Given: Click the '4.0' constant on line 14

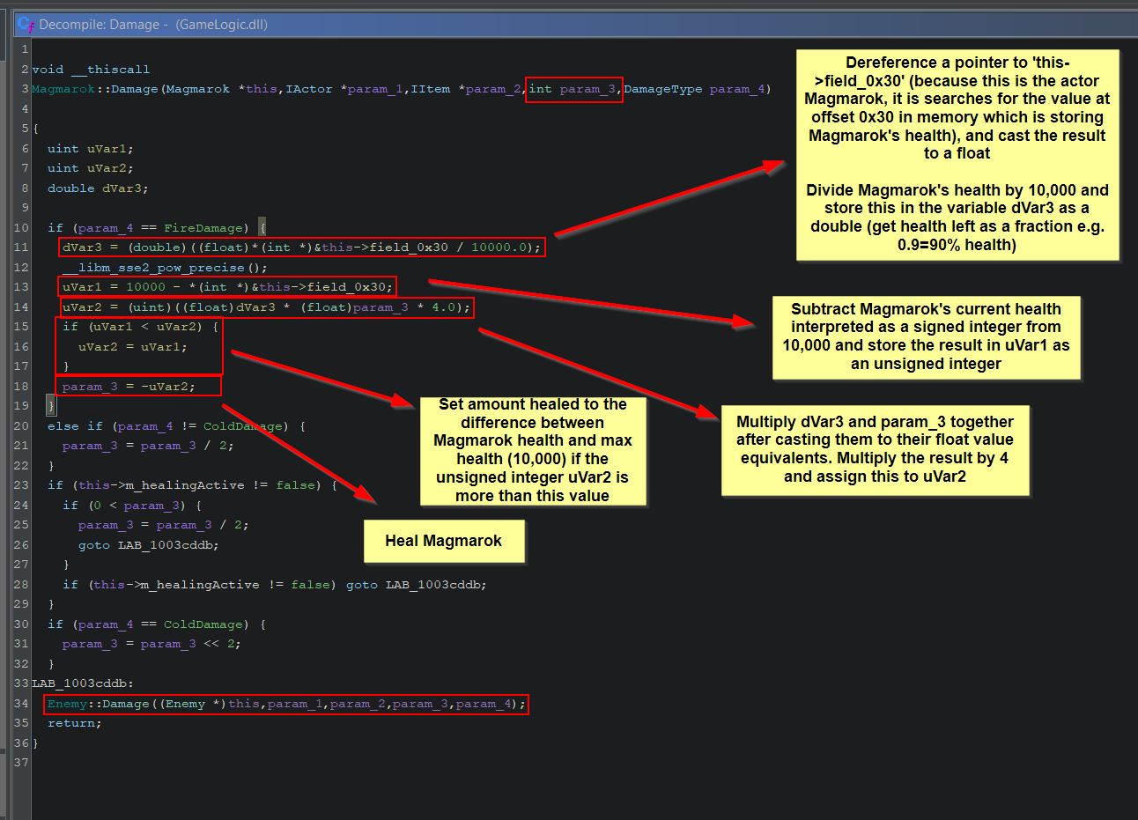Looking at the screenshot, I should (443, 307).
